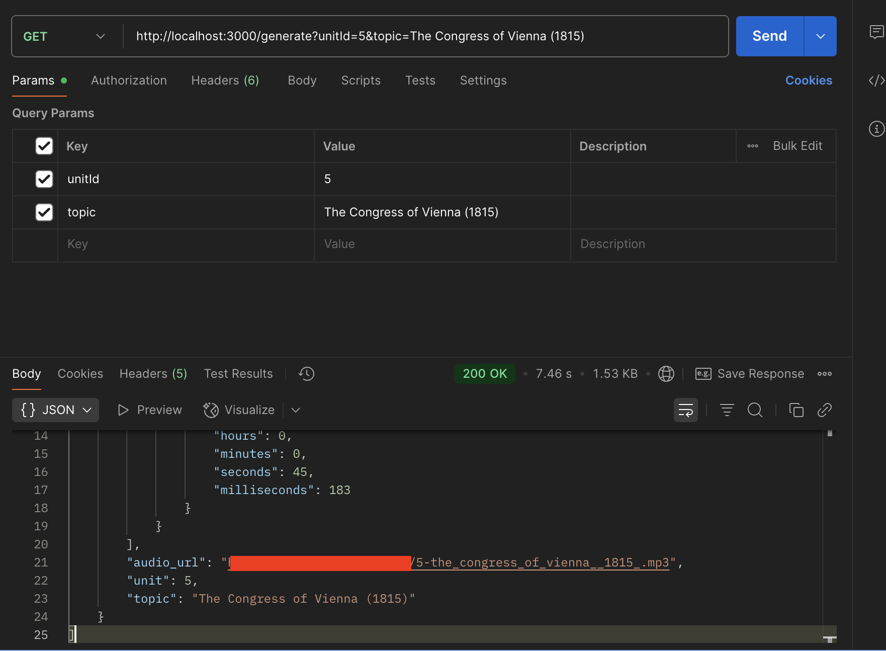Click the Preview play icon
This screenshot has height=651, width=886.
tap(123, 410)
